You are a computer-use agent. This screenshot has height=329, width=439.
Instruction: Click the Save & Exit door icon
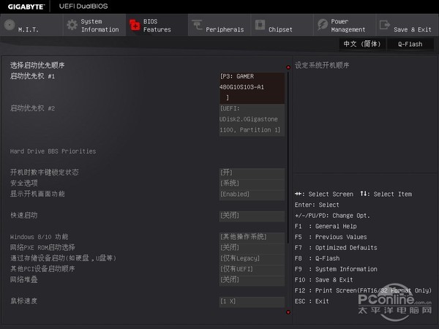tap(385, 25)
